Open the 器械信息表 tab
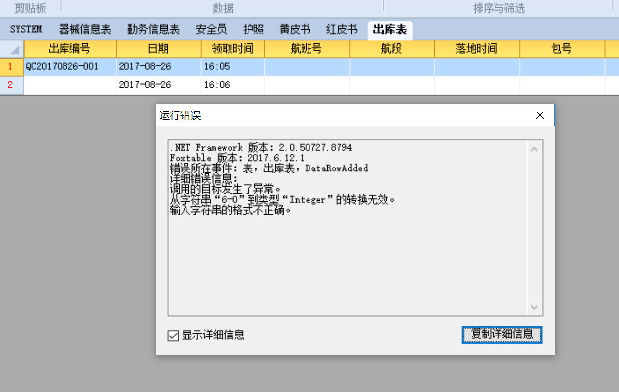The image size is (619, 392). tap(85, 30)
